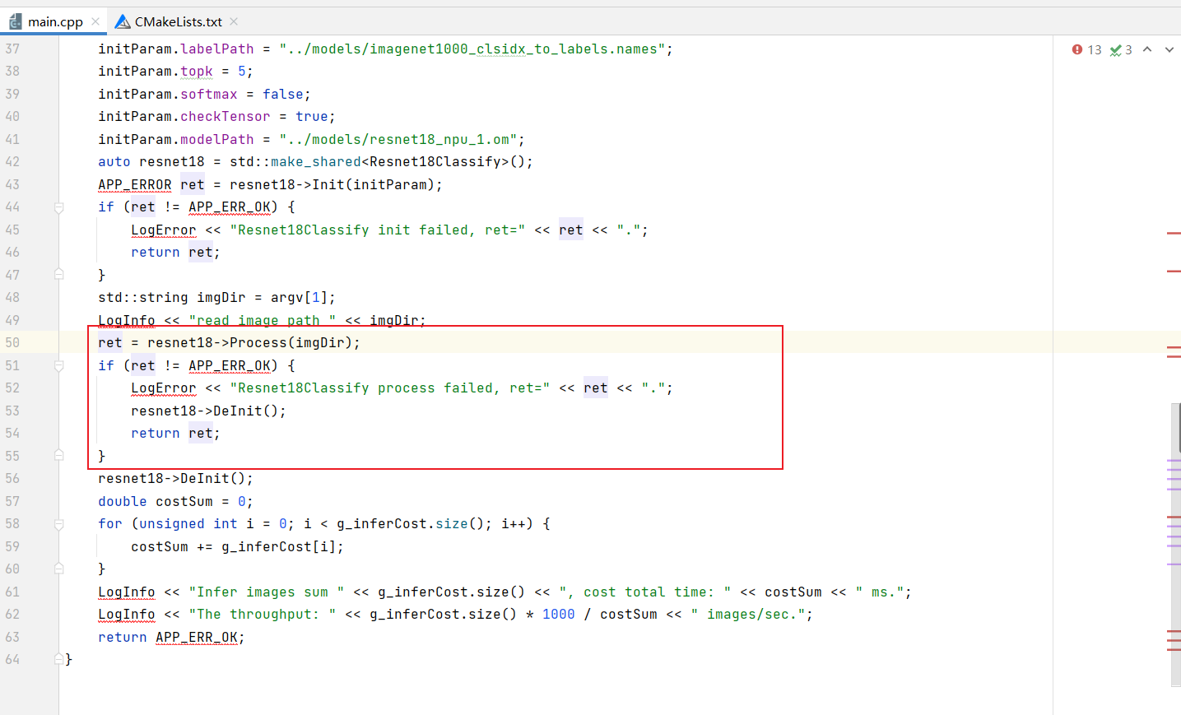
Task: Click 'softmax' on line 39
Action: click(x=209, y=95)
